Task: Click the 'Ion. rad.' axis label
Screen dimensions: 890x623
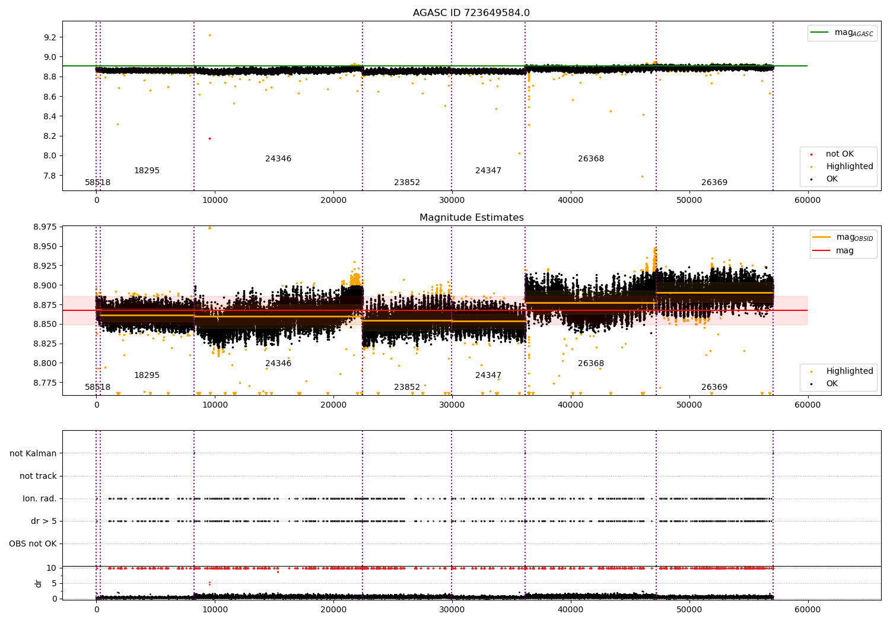Action: (x=40, y=499)
